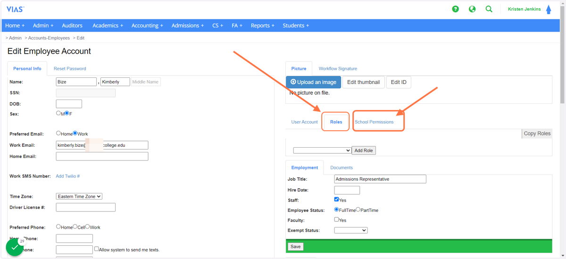The width and height of the screenshot is (566, 259).
Task: Expand the Admin menu
Action: (43, 25)
